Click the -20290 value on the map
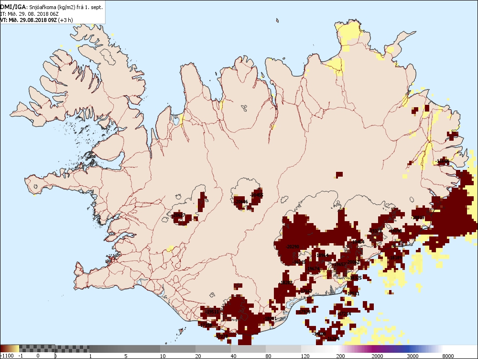Viewport: 478px width, 359px height. (293, 247)
